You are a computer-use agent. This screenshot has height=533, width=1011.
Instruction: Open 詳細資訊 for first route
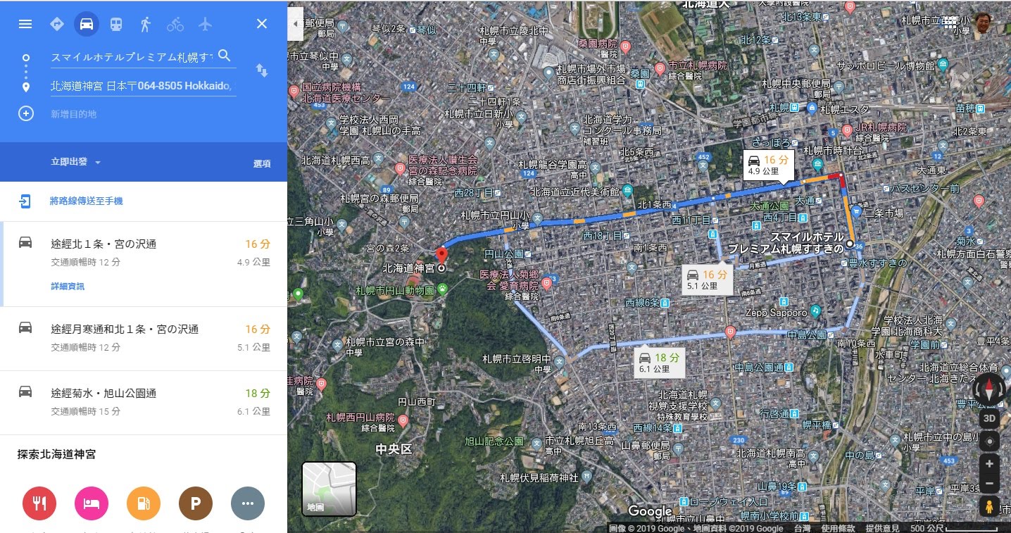(68, 287)
